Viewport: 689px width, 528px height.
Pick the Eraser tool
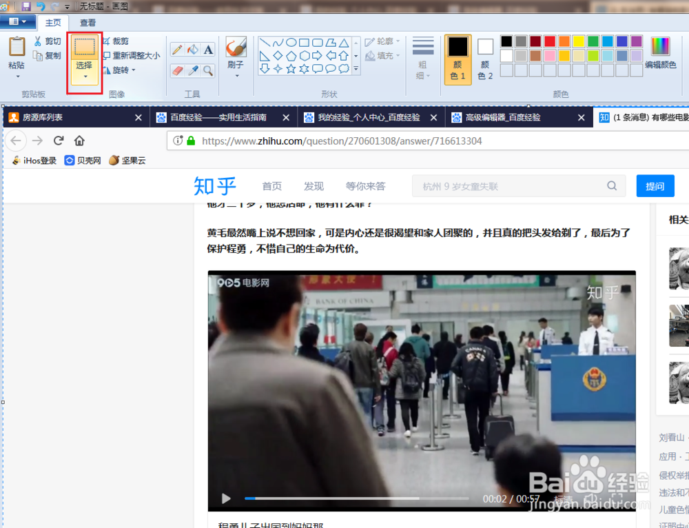point(177,70)
